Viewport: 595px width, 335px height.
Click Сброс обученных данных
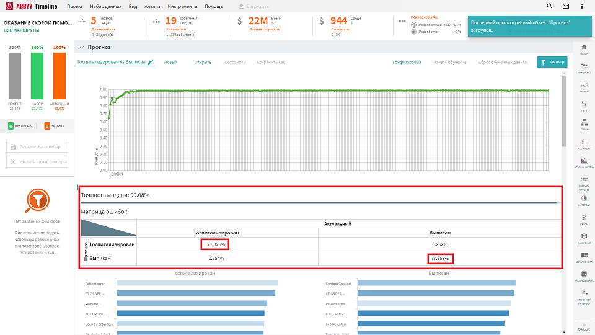click(503, 62)
